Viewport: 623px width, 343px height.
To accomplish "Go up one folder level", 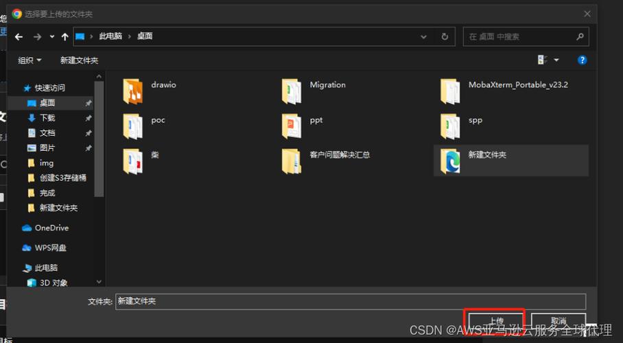I will (x=64, y=37).
